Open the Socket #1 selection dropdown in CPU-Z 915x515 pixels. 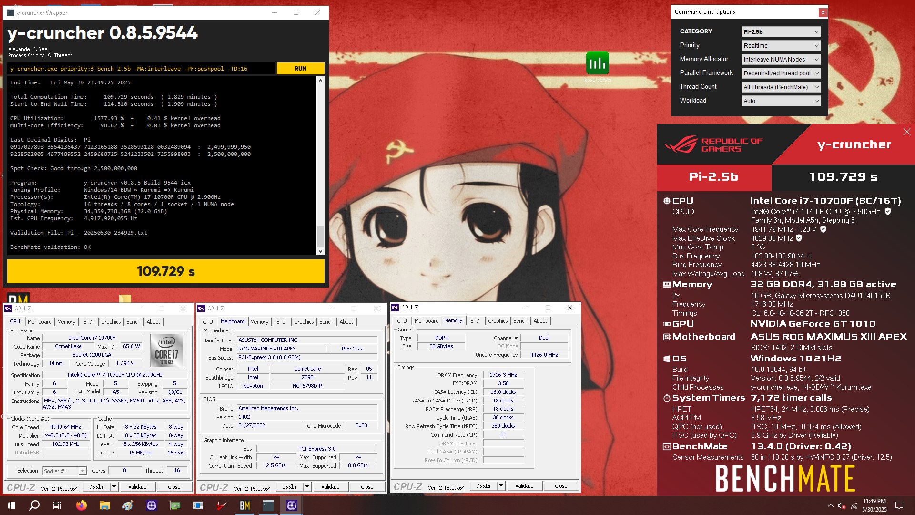(64, 471)
